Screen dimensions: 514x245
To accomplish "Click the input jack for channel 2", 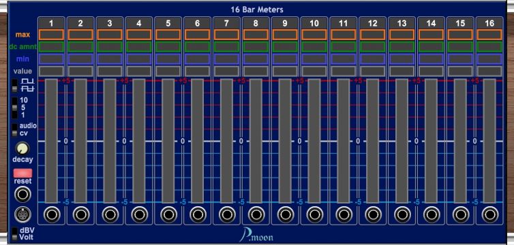I will [81, 215].
